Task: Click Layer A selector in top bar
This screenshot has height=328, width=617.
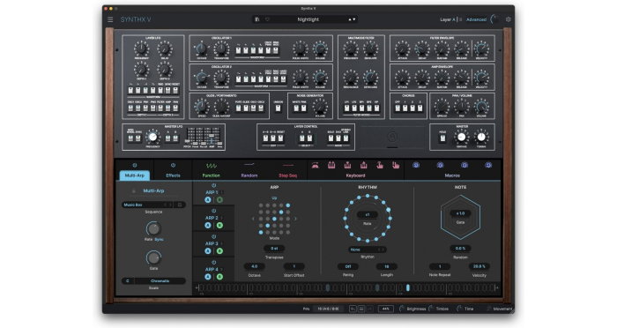Action: pyautogui.click(x=448, y=19)
